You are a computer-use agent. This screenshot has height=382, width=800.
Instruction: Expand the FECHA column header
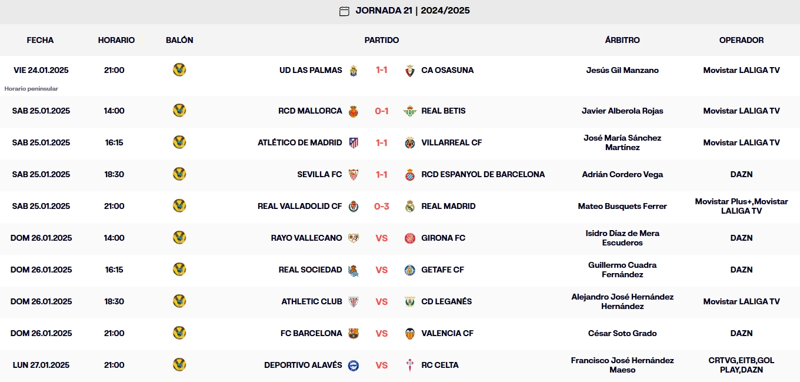point(39,40)
